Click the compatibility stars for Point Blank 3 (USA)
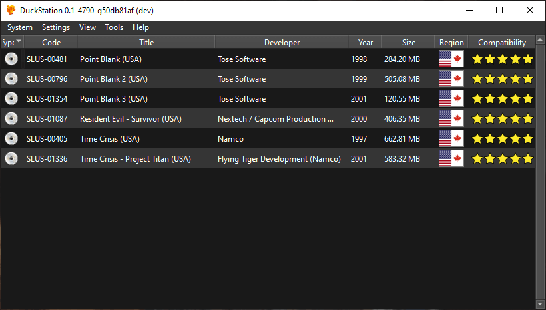 503,99
